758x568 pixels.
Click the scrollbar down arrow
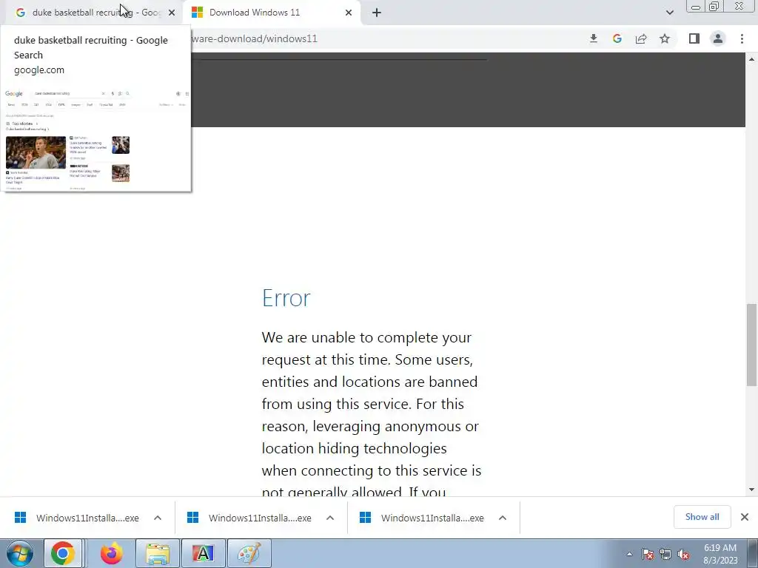point(751,490)
